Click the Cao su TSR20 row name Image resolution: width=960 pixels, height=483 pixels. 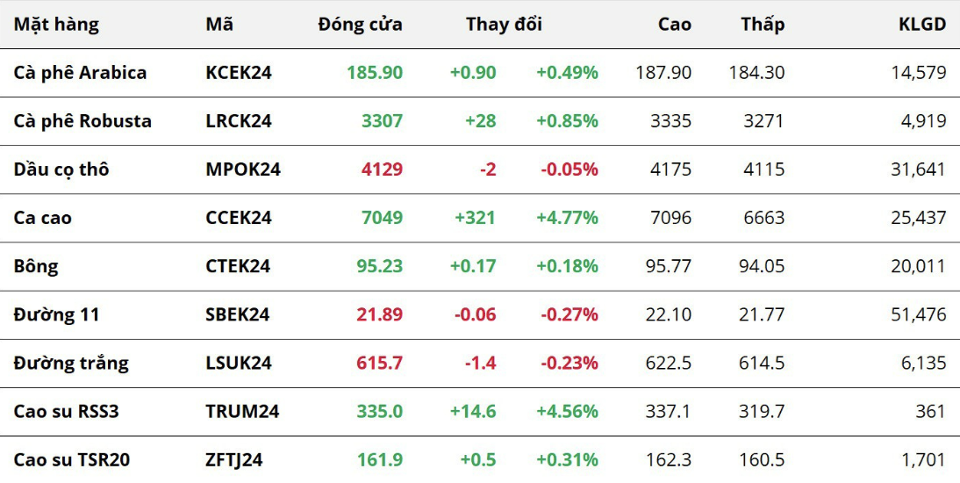[72, 459]
